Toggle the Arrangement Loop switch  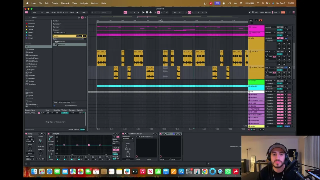189,12
